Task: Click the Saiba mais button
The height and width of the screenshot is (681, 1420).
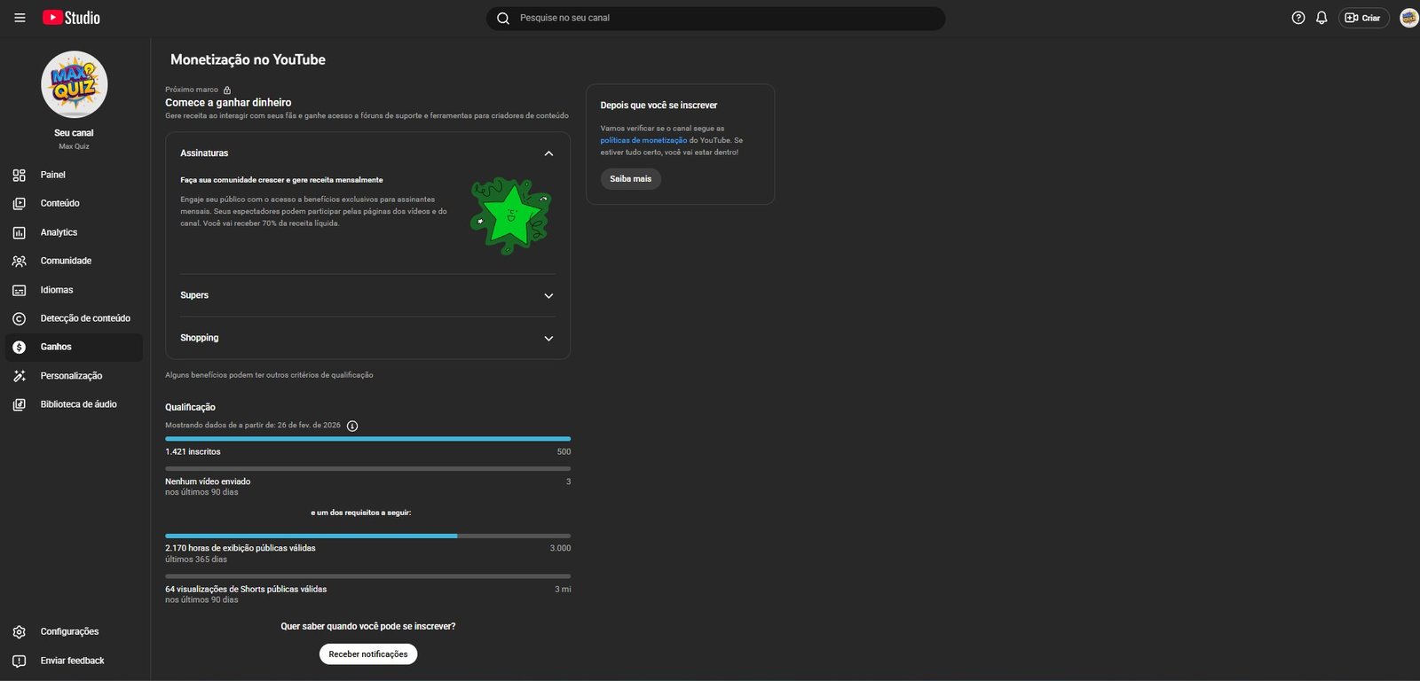Action: (x=630, y=179)
